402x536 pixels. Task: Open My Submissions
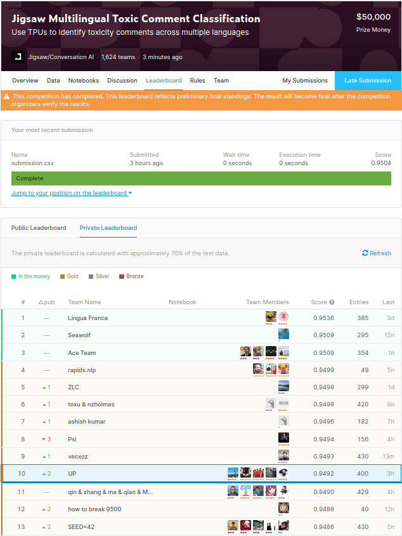point(305,81)
